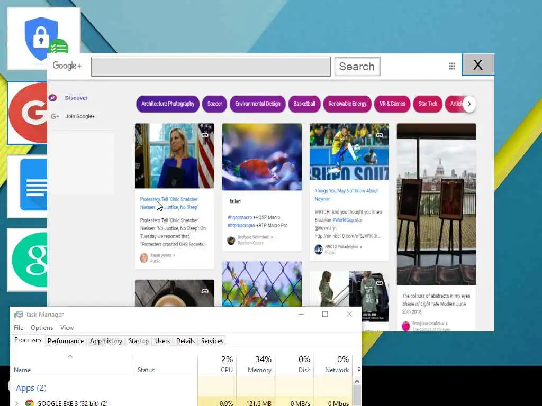Sort processes by CPU column
The width and height of the screenshot is (542, 406).
click(218, 364)
